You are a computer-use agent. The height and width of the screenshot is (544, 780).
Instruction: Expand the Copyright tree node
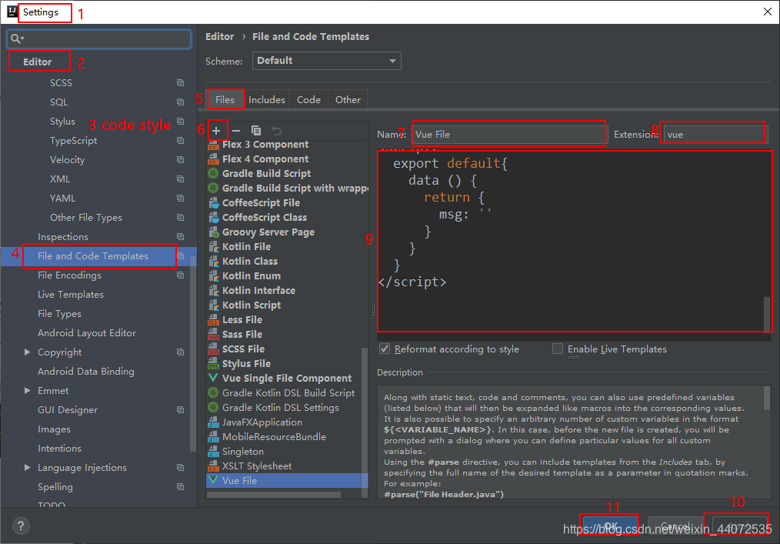pos(28,352)
